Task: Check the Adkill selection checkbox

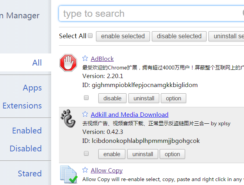Action: tap(86, 153)
